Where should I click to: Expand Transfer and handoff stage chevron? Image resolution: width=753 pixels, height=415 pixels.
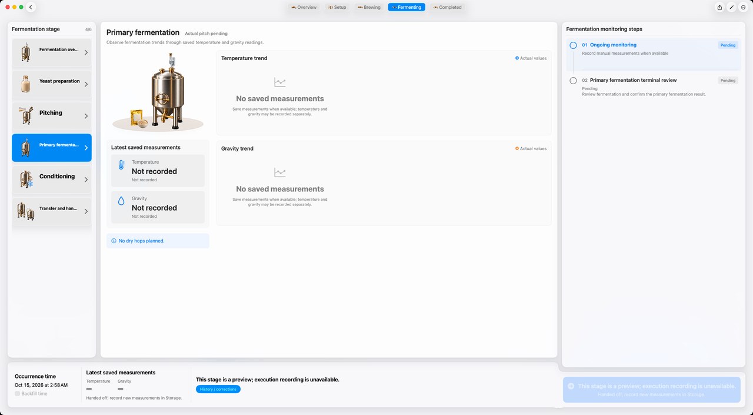(x=86, y=211)
